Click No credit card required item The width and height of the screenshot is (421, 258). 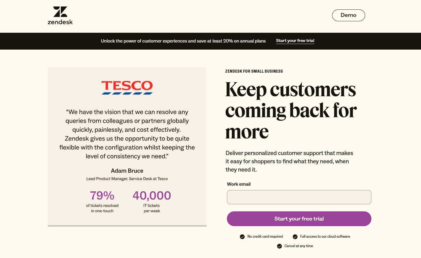(x=261, y=236)
